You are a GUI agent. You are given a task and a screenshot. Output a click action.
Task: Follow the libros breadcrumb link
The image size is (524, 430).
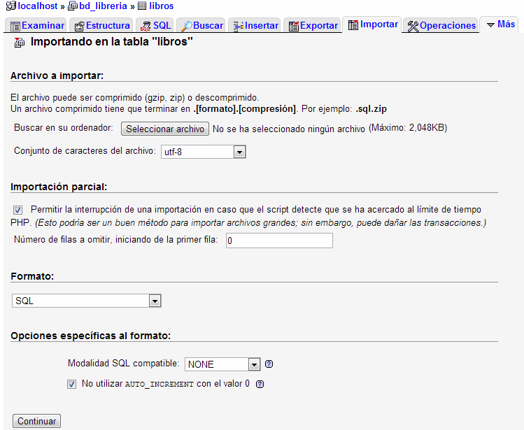[162, 6]
